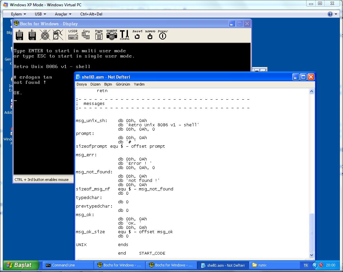
Task: Open the Biçim menu in Notepad
Action: coord(108,84)
